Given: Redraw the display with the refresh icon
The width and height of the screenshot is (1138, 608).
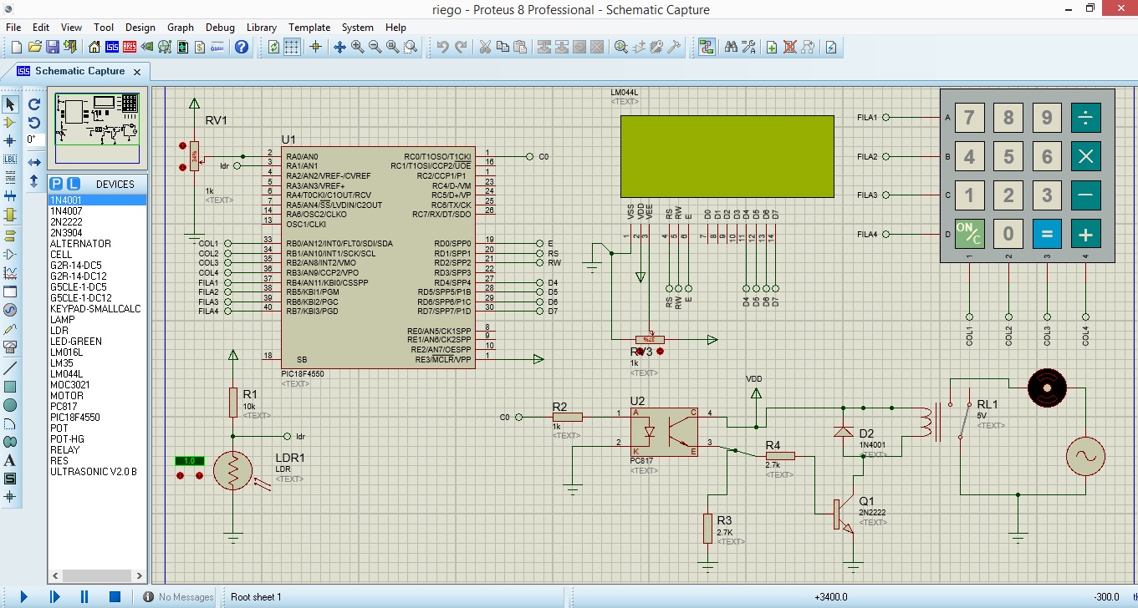Looking at the screenshot, I should [273, 47].
